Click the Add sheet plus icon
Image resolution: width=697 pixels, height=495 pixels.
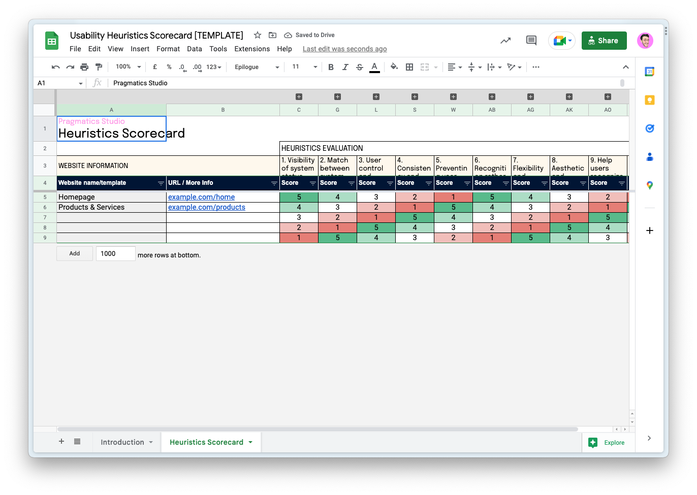61,442
